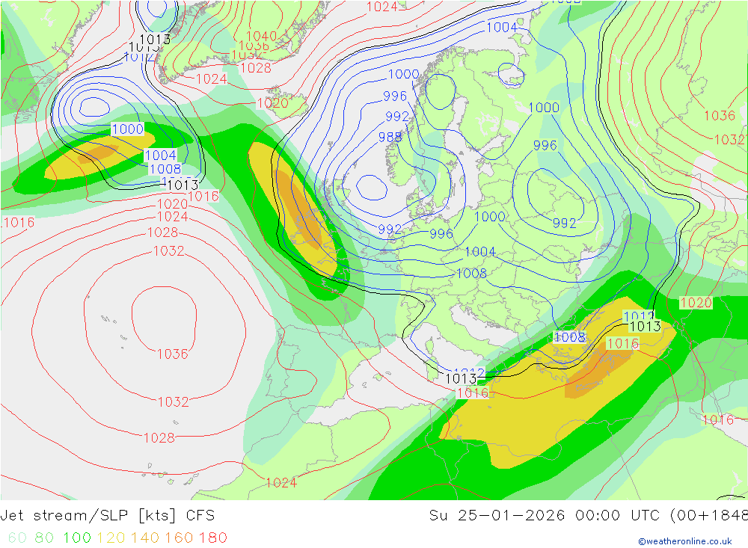Image resolution: width=748 pixels, height=548 pixels.
Task: Click the 1013 label south of Italy
Action: (461, 379)
